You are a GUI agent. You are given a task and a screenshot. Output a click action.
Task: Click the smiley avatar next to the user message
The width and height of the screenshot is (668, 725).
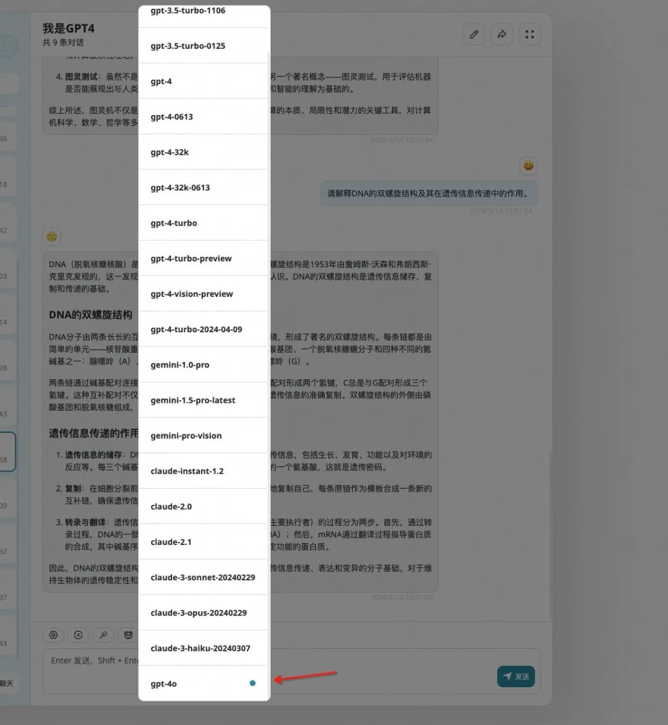click(x=529, y=165)
